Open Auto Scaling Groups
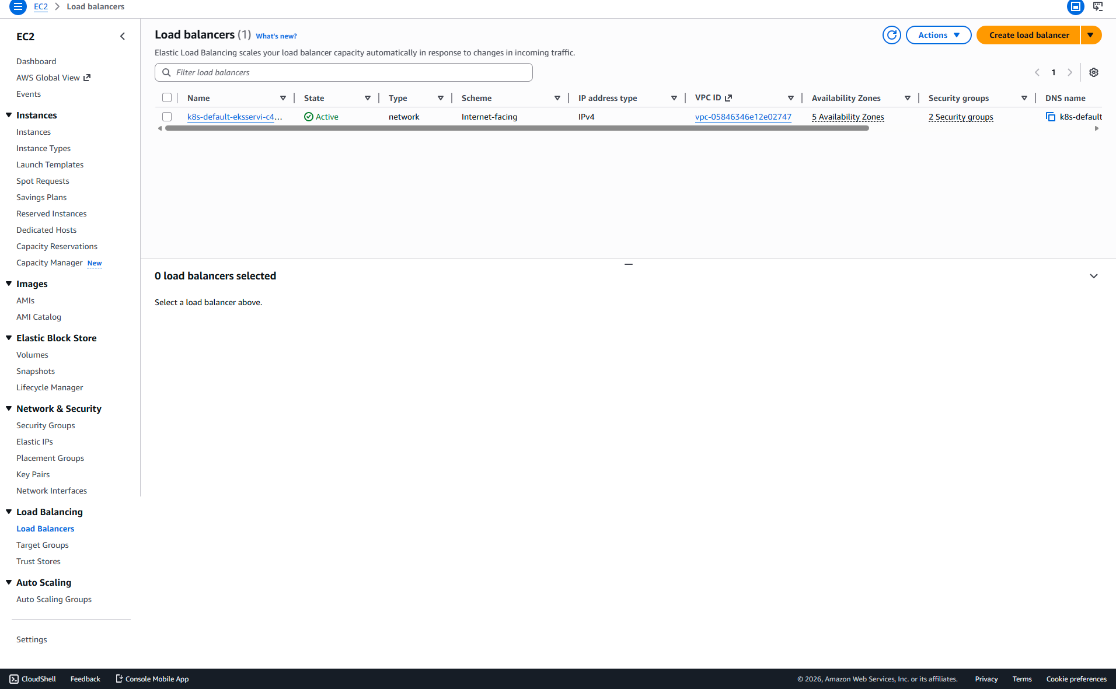Image resolution: width=1116 pixels, height=689 pixels. tap(54, 599)
